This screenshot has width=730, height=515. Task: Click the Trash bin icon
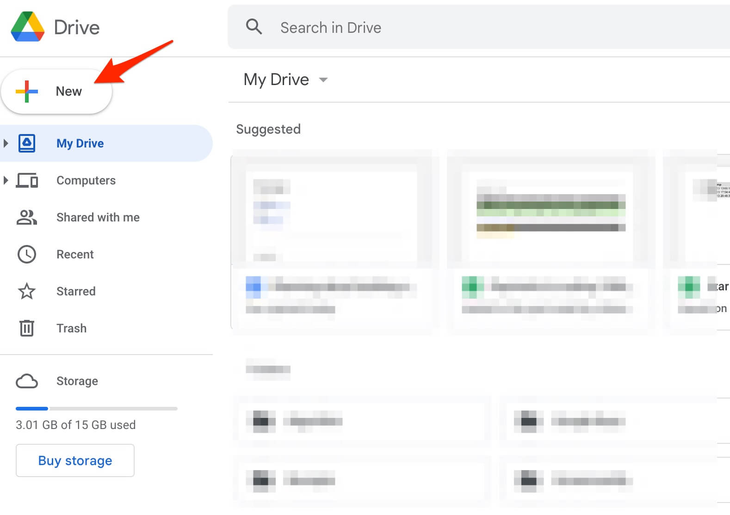tap(27, 328)
